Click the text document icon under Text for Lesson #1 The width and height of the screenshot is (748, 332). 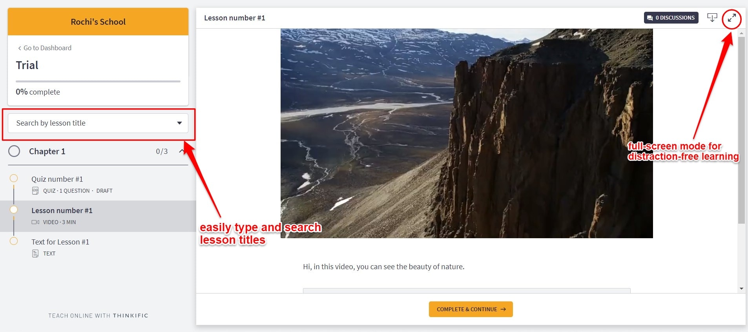tap(35, 254)
